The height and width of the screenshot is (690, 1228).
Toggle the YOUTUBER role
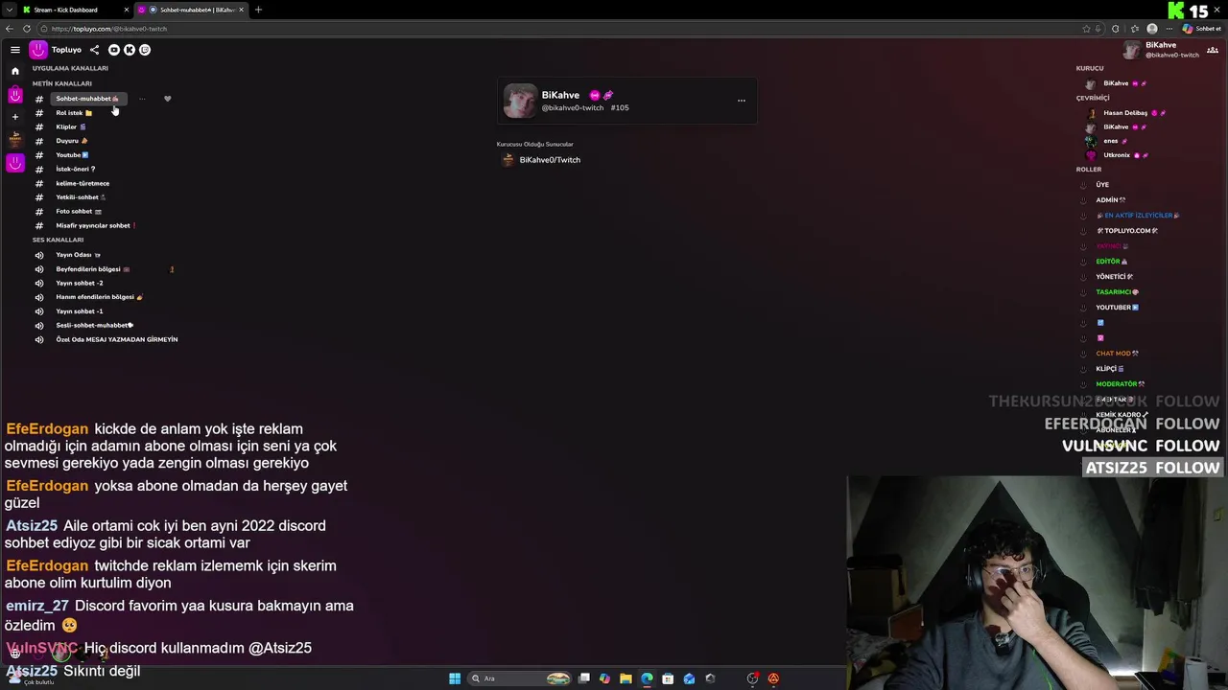(x=1117, y=308)
